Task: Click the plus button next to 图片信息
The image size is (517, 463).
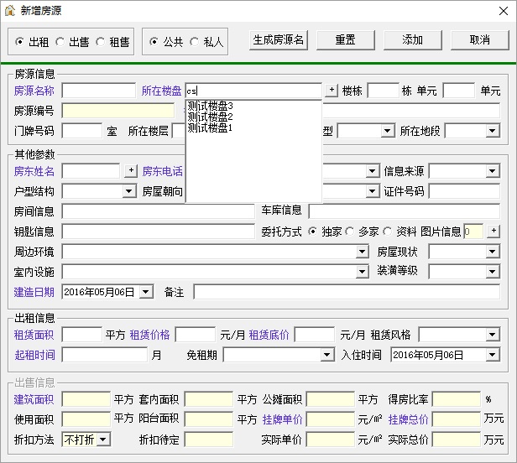Action: coord(493,231)
